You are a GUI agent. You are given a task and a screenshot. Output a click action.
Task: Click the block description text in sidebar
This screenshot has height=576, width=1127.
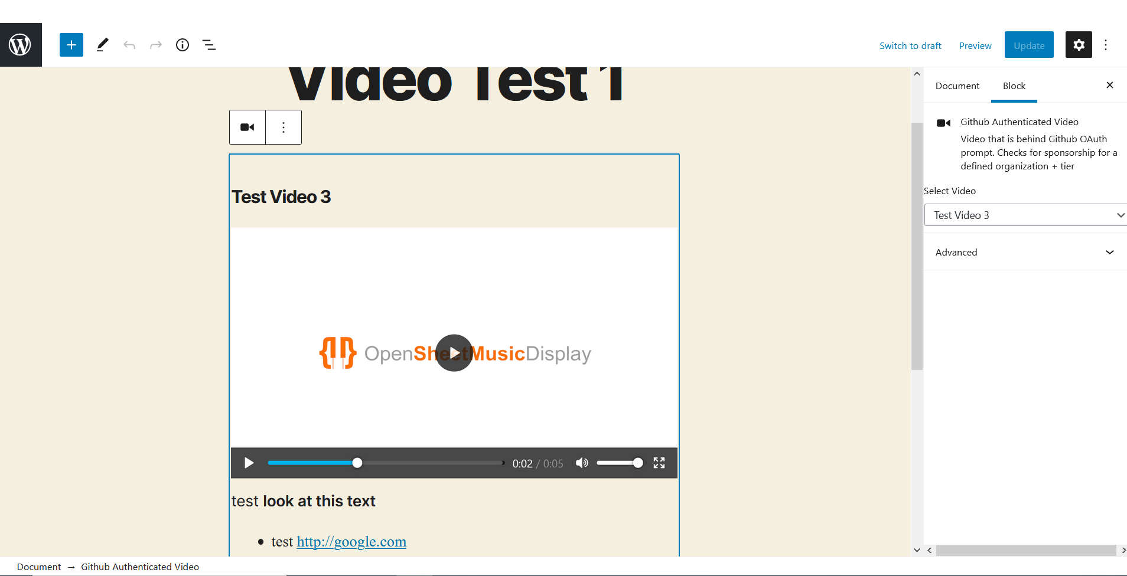coord(1039,153)
